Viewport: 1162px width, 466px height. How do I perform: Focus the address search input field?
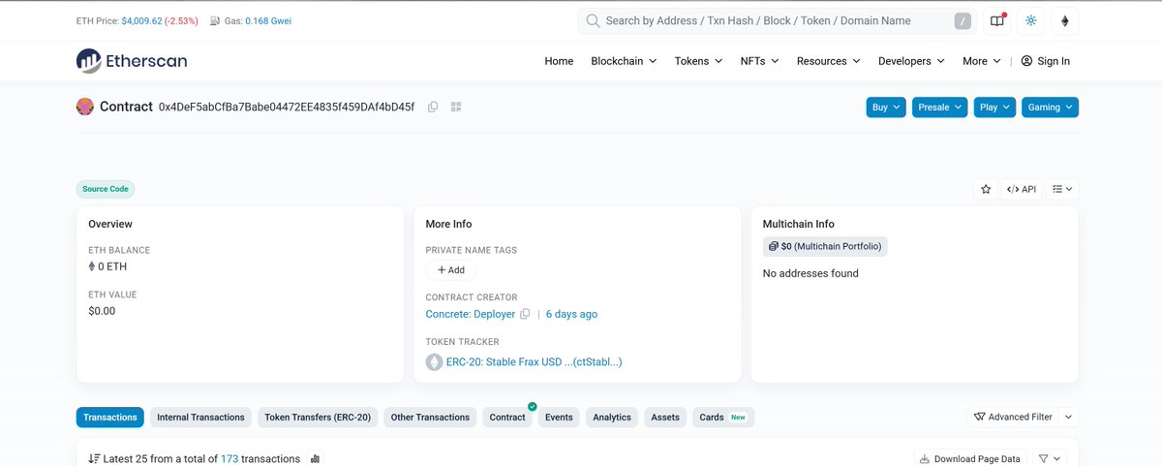pyautogui.click(x=777, y=21)
